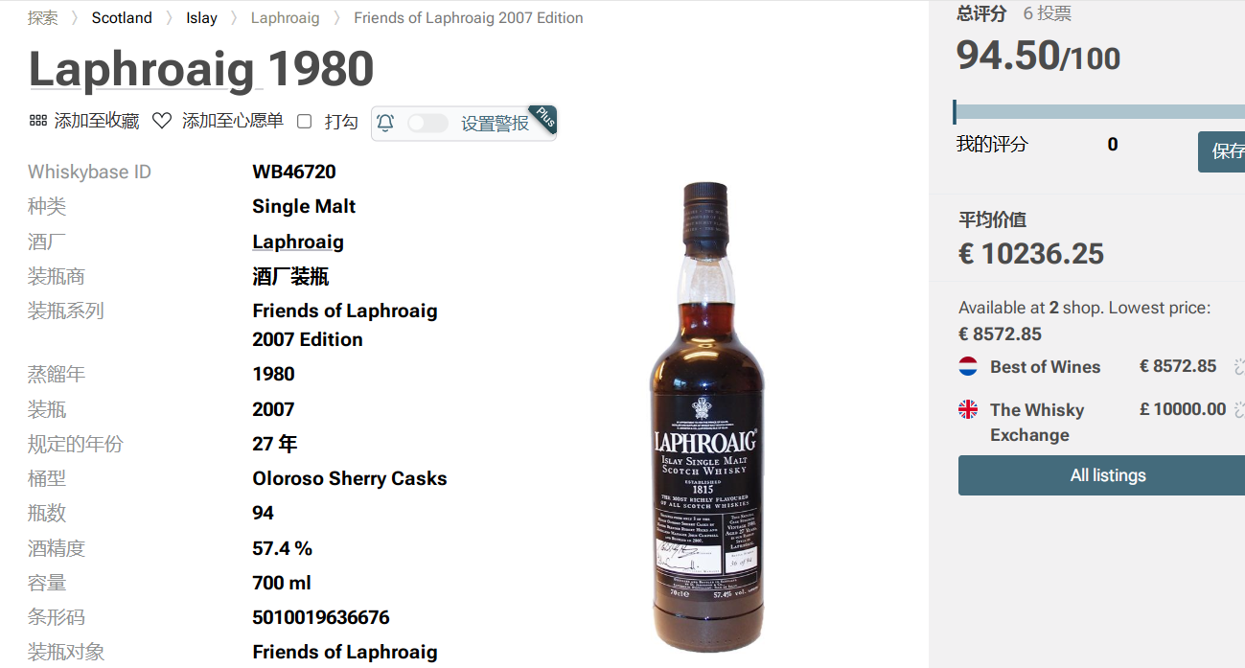1245x668 pixels.
Task: Click the icon right of the £ 10000.00 price
Action: (x=1238, y=409)
